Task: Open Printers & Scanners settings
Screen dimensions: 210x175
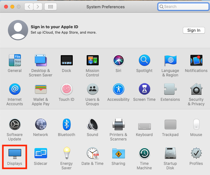Action: coord(118,125)
